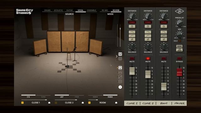Toggle Close 2 distance link button

[x=148, y=26]
